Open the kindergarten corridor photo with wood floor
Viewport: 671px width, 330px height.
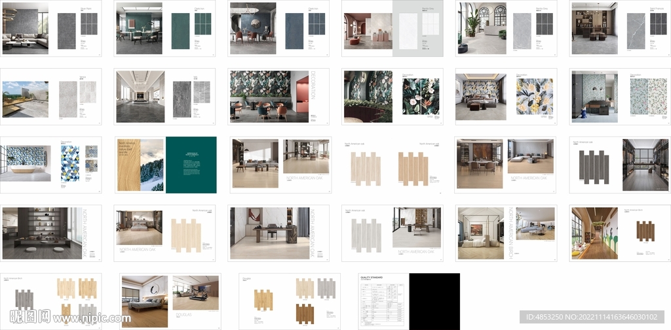(x=595, y=233)
